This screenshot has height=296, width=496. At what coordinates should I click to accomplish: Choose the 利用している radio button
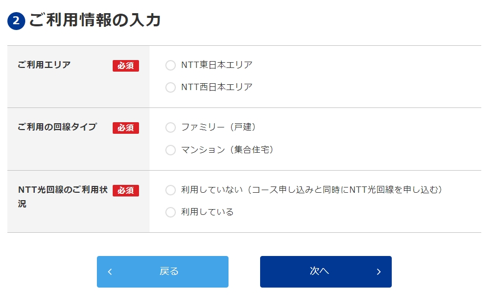(171, 212)
